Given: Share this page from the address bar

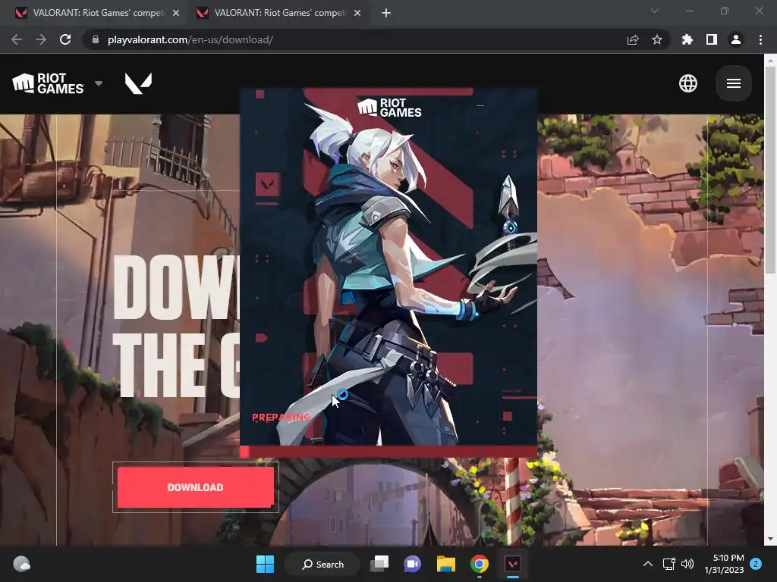Looking at the screenshot, I should 633,39.
